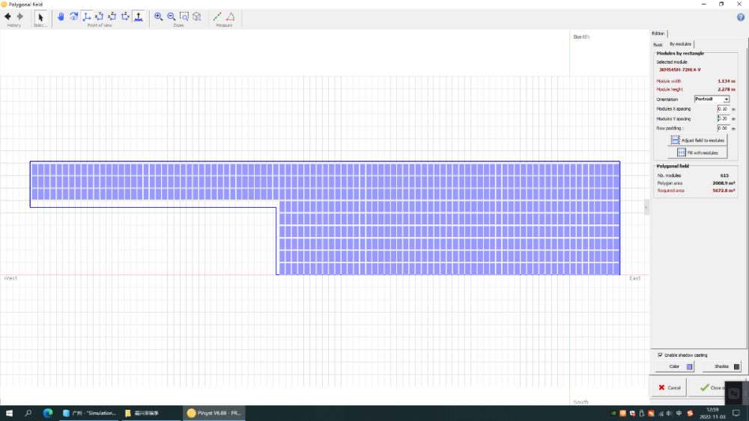Switch to the XY plane view

pos(100,16)
